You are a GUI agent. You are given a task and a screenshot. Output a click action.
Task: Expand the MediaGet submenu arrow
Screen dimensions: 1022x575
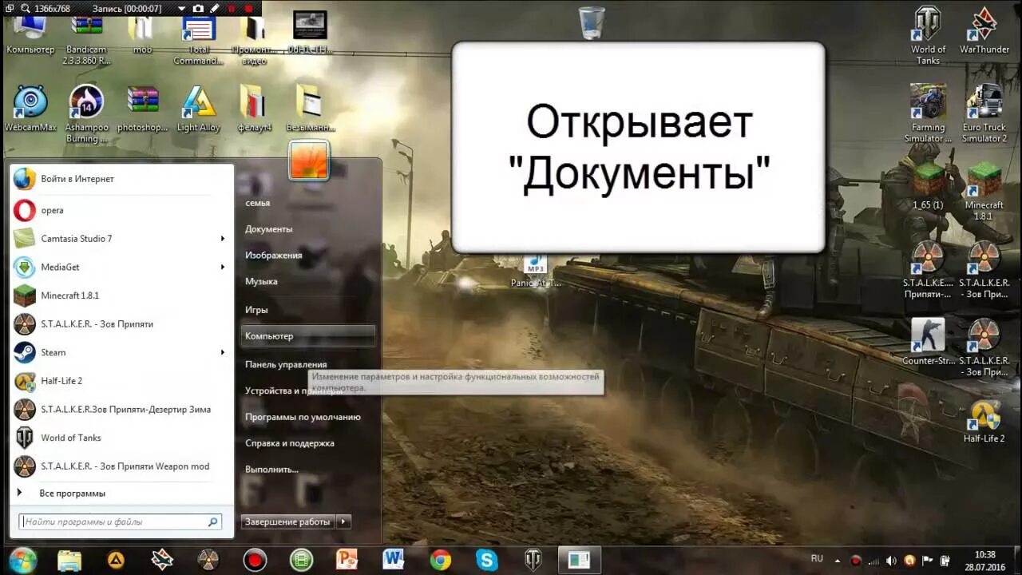pos(223,267)
